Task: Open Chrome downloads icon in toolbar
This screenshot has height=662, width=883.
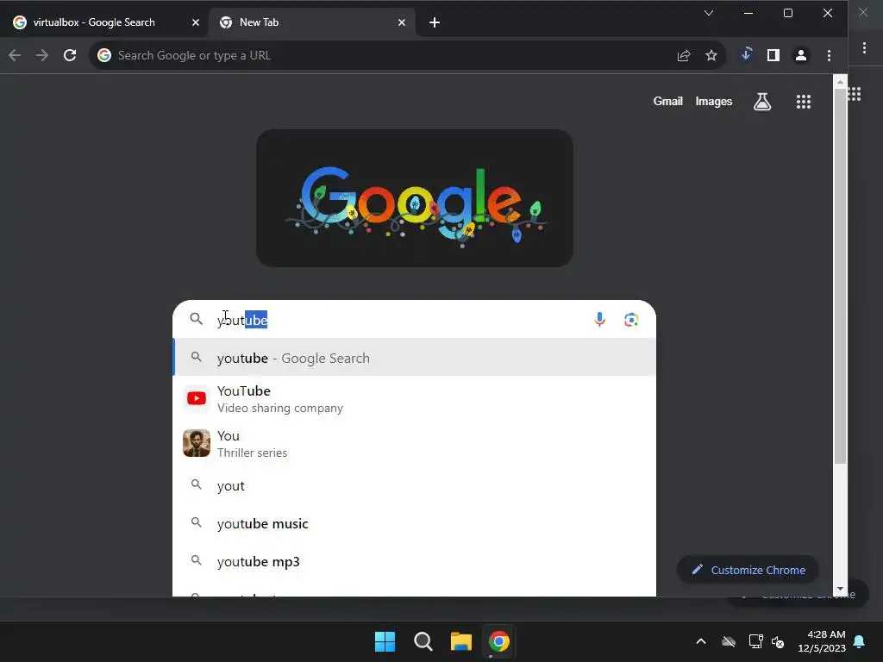Action: coord(746,54)
